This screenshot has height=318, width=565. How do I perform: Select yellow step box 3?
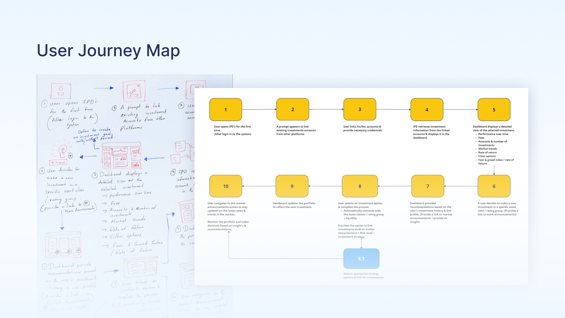360,109
